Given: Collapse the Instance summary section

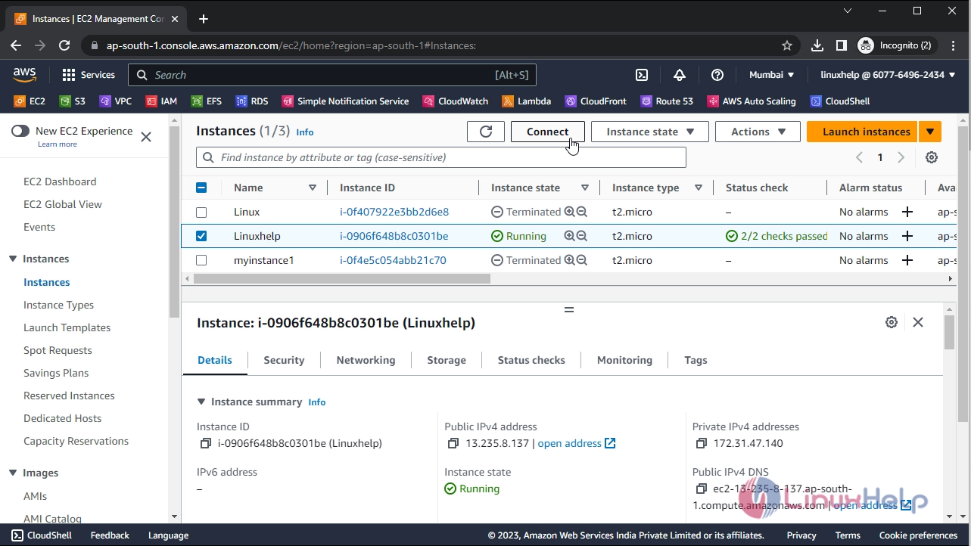Looking at the screenshot, I should point(201,402).
